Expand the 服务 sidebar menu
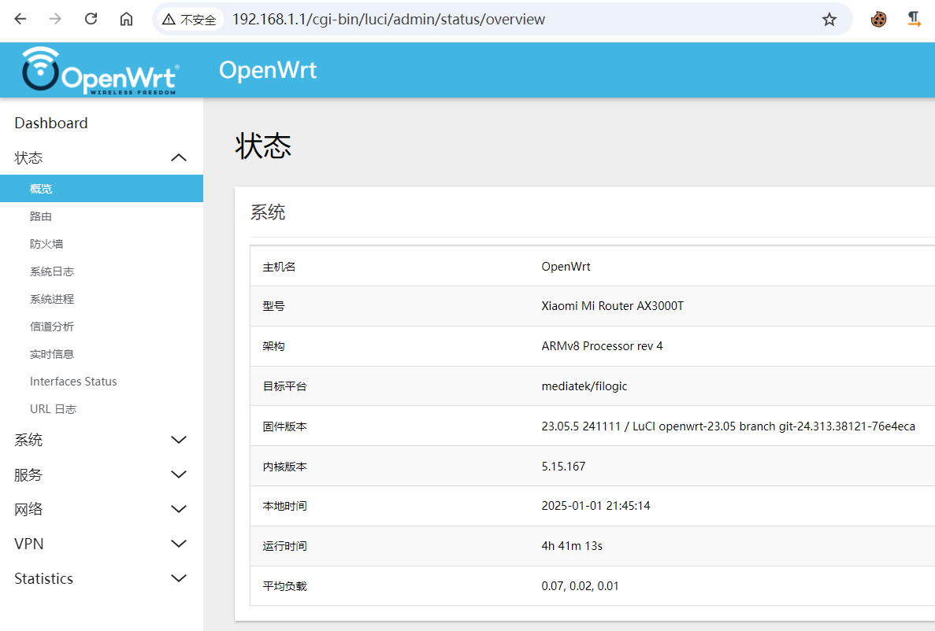 tap(102, 475)
